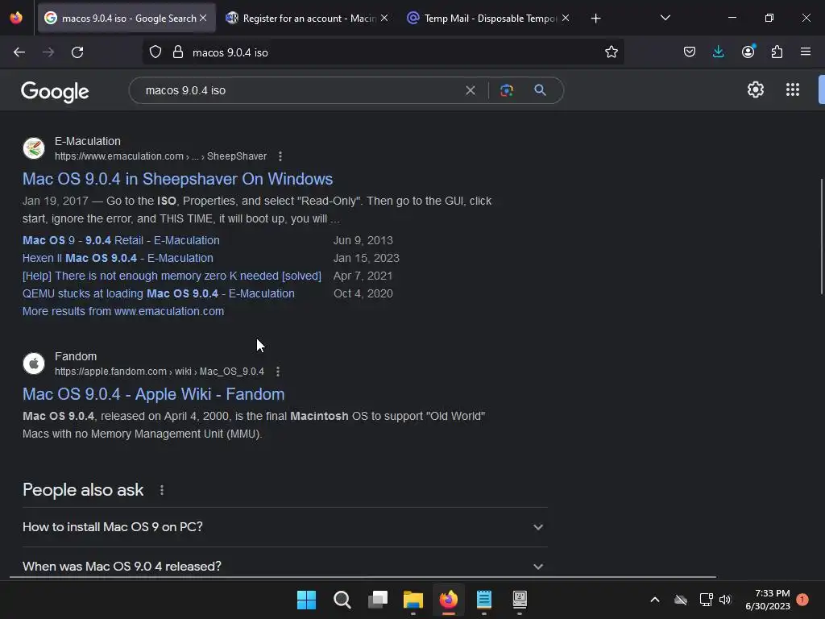The height and width of the screenshot is (619, 825).
Task: Open more options for E-Maculation result
Action: 280,156
